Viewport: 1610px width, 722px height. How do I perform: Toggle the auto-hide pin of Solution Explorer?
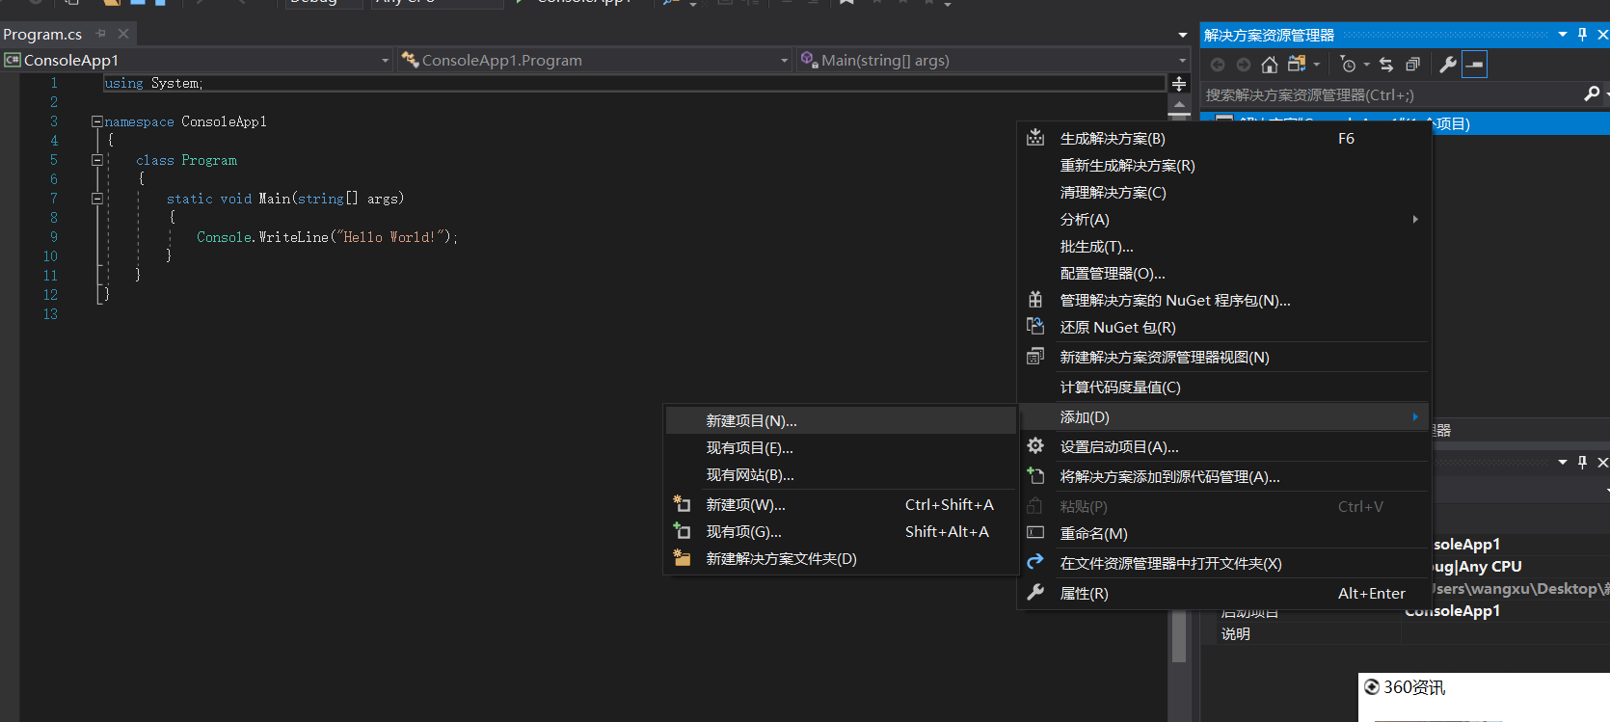pyautogui.click(x=1582, y=35)
